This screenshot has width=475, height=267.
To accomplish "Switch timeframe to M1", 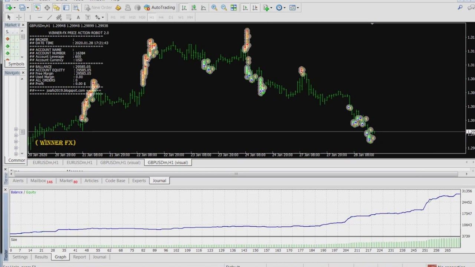I will click(113, 17).
